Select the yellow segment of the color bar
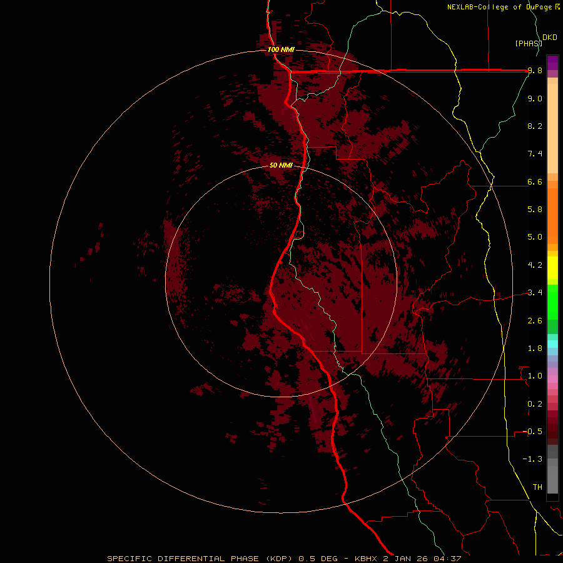 click(552, 268)
